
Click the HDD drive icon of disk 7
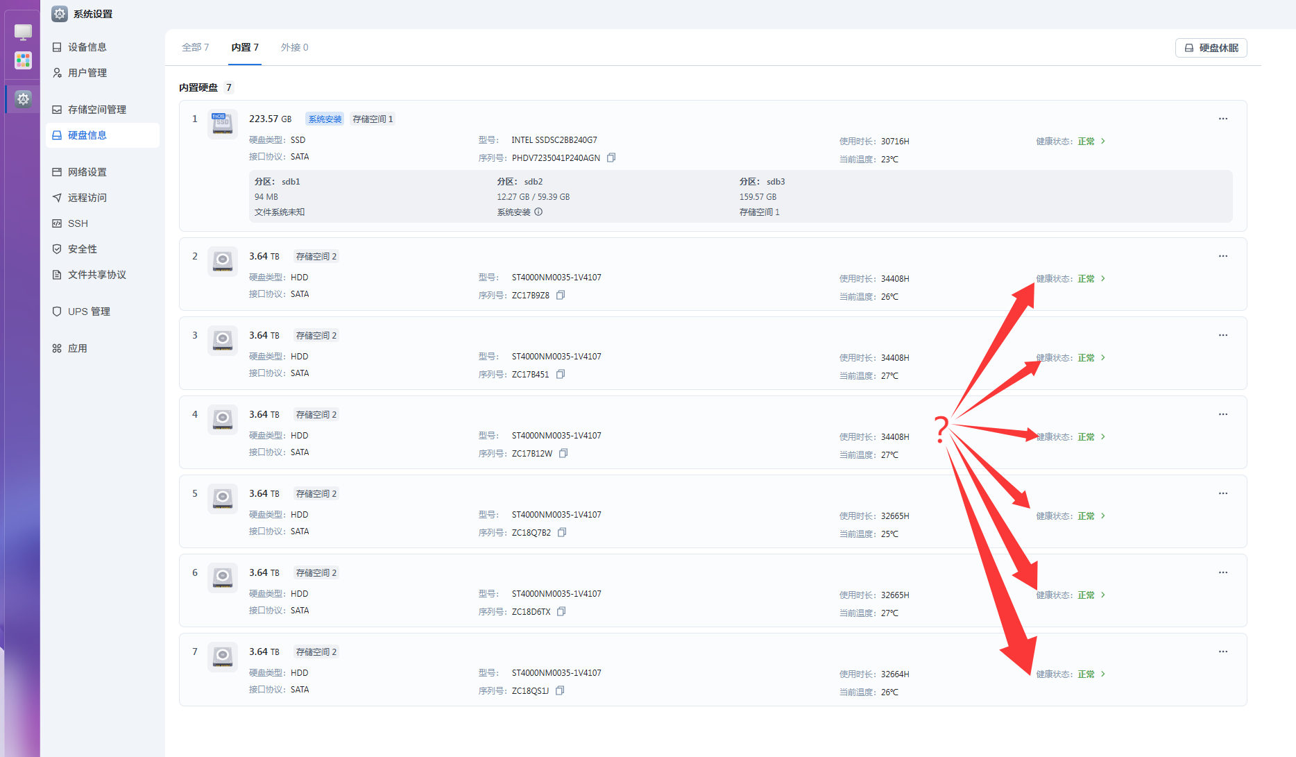click(x=223, y=656)
